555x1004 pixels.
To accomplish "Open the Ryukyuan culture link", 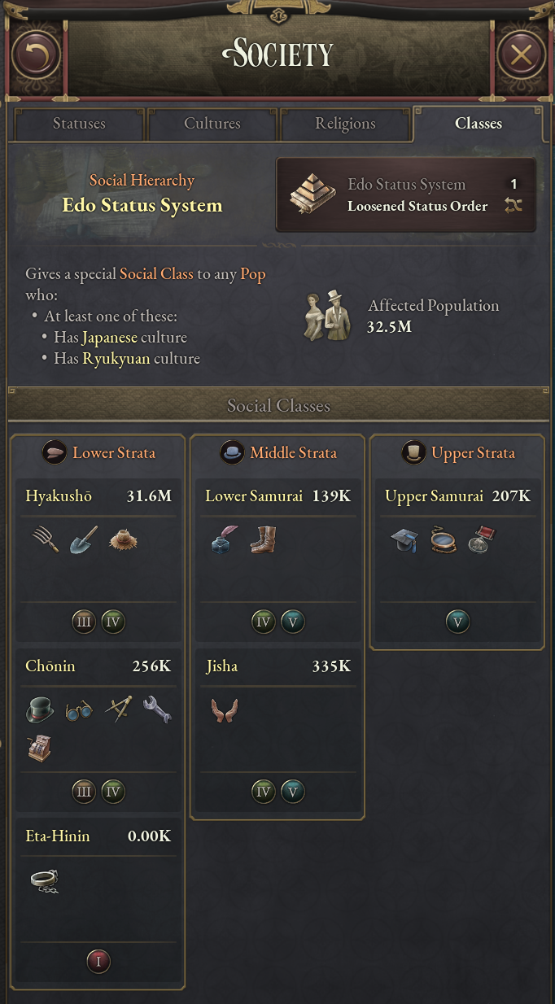I will (116, 359).
